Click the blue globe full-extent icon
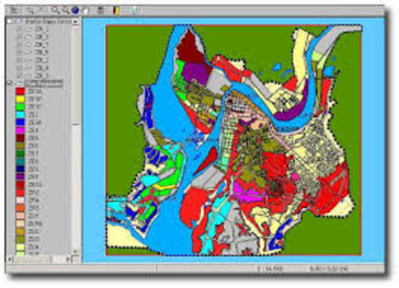This screenshot has height=288, width=399. pos(75,10)
